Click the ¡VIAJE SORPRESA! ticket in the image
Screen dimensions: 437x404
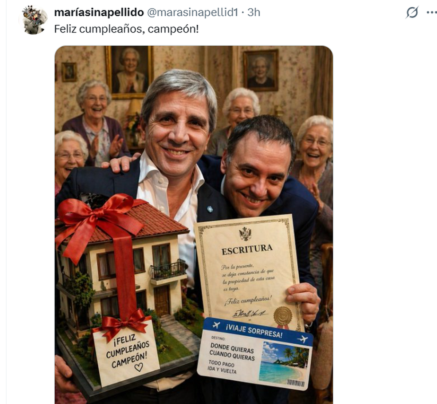pos(255,353)
